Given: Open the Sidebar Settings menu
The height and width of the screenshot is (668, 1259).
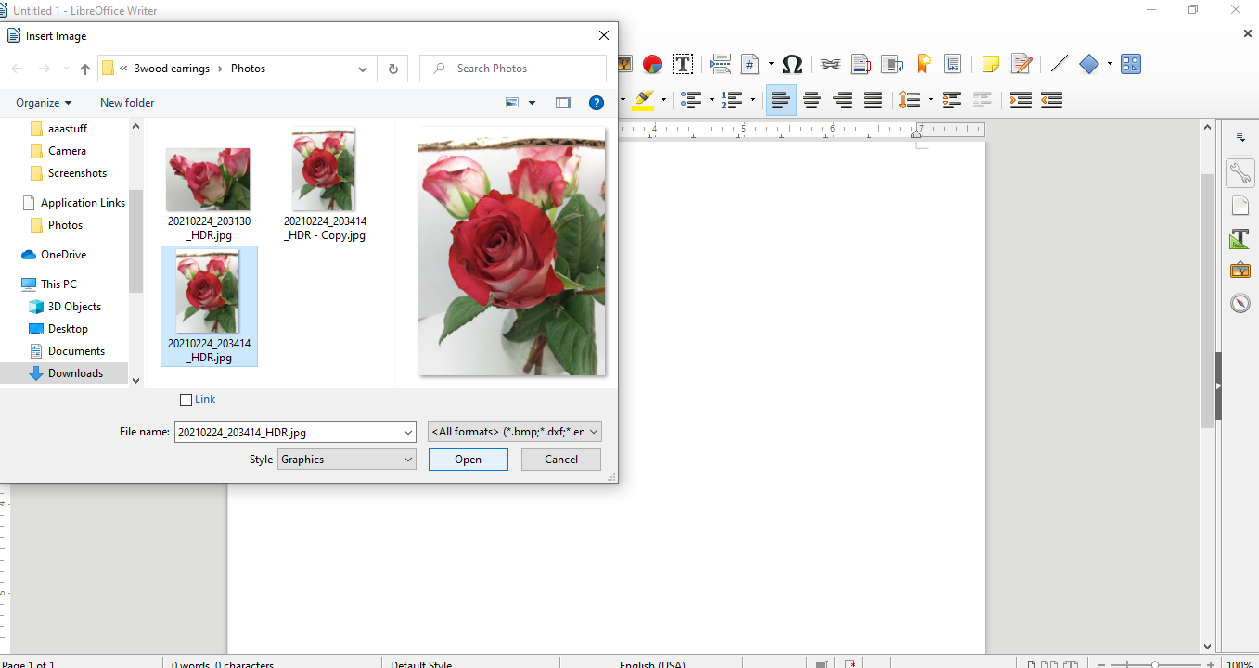Looking at the screenshot, I should point(1240,137).
